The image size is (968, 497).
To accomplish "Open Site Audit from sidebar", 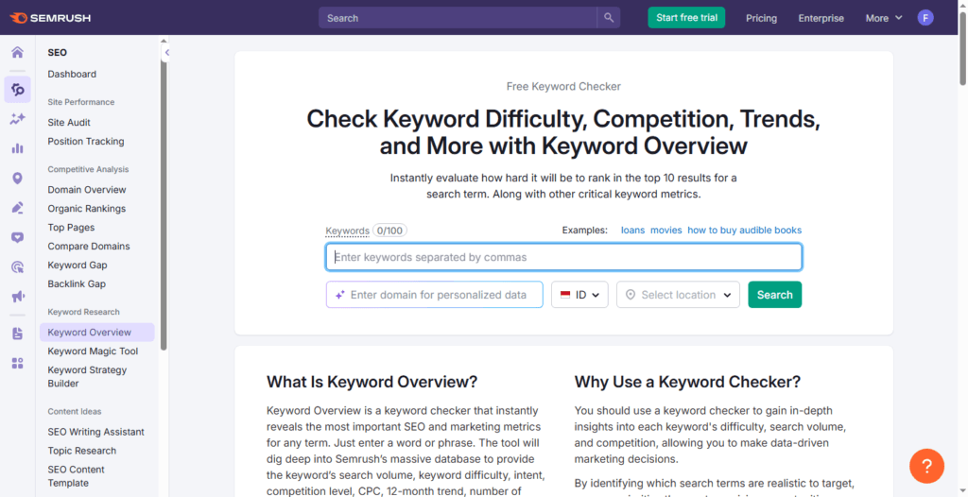I will pyautogui.click(x=69, y=123).
